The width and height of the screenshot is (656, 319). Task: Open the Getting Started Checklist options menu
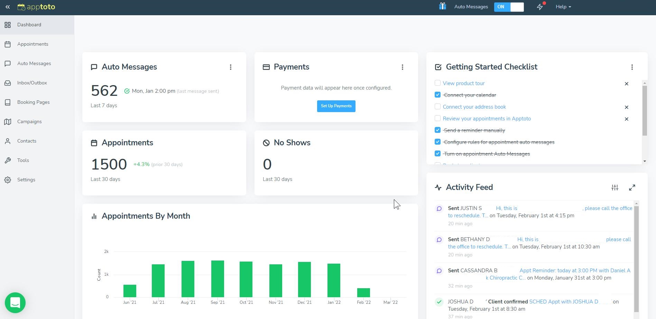tap(632, 67)
